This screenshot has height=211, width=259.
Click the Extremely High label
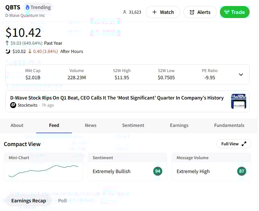pos(193,172)
